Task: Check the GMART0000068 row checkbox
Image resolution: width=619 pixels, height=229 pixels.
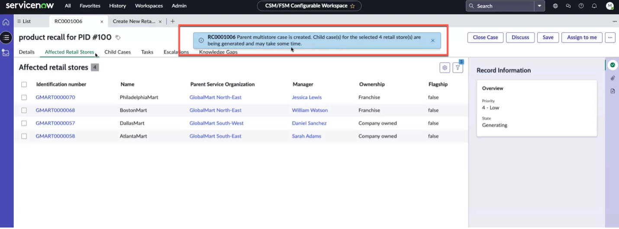Action: point(24,110)
